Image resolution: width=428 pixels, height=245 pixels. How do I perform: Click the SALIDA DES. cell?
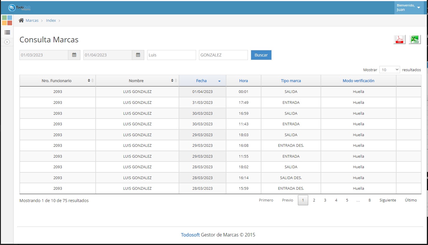[291, 178]
